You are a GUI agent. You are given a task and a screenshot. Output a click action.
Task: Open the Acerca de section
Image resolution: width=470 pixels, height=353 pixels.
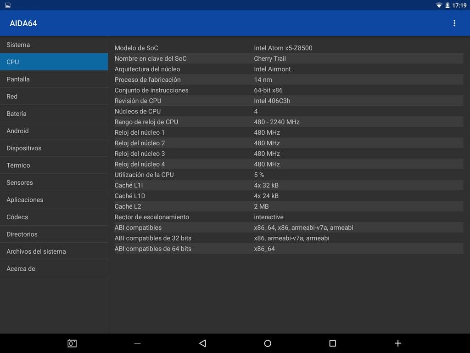(54, 268)
